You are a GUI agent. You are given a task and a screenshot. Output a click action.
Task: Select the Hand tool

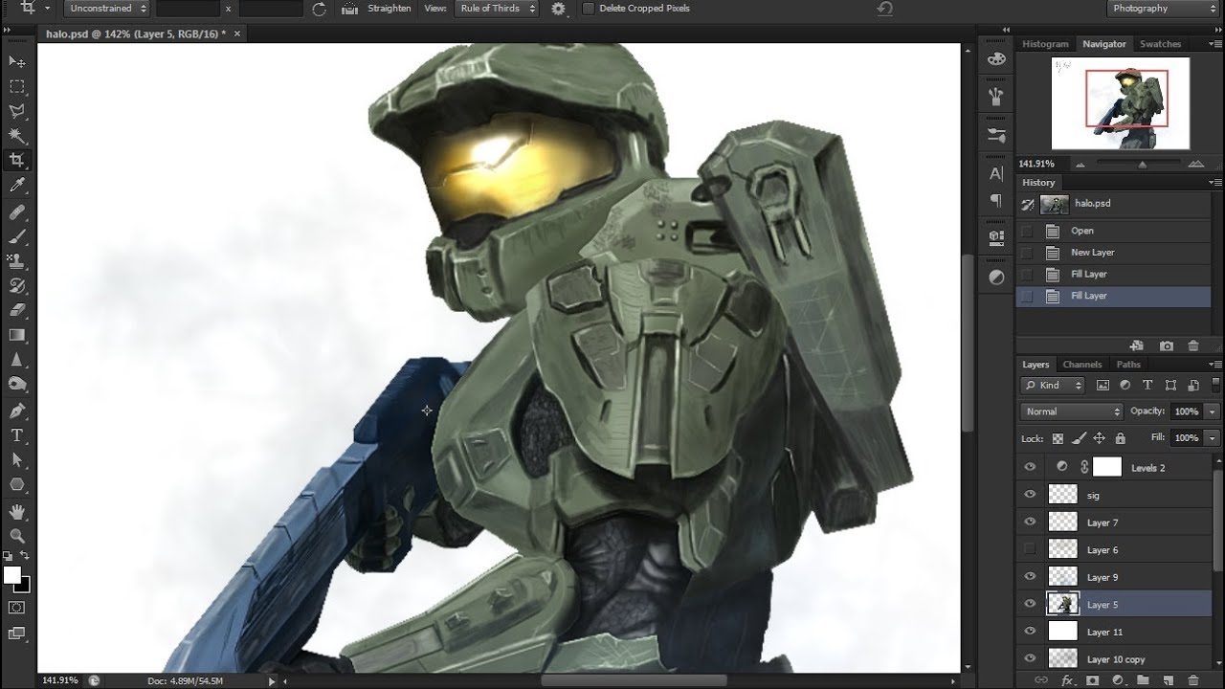16,512
